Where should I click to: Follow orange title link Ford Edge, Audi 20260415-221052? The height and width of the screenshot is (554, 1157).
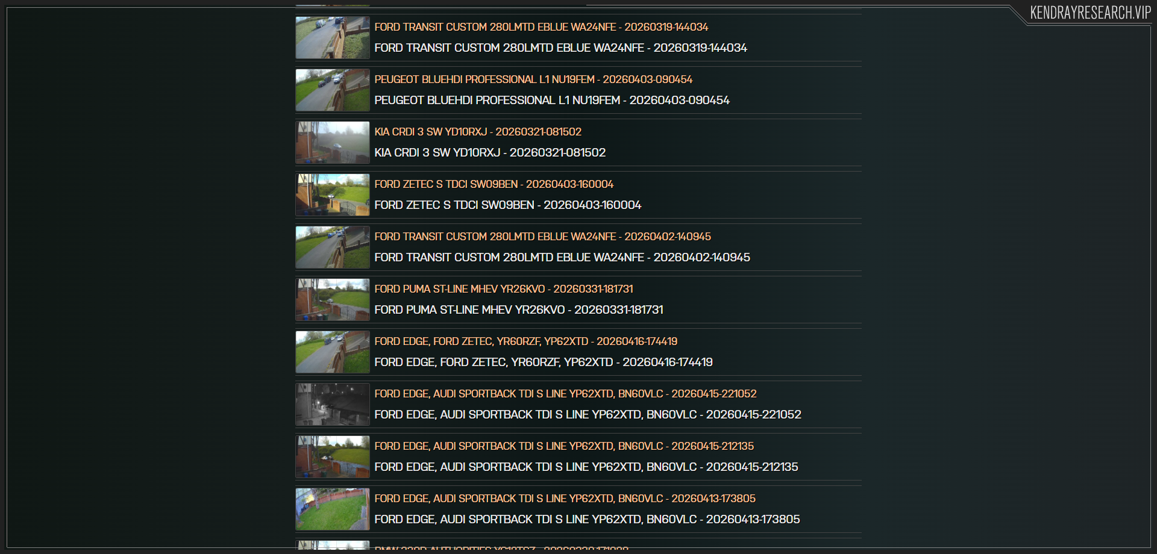[565, 394]
